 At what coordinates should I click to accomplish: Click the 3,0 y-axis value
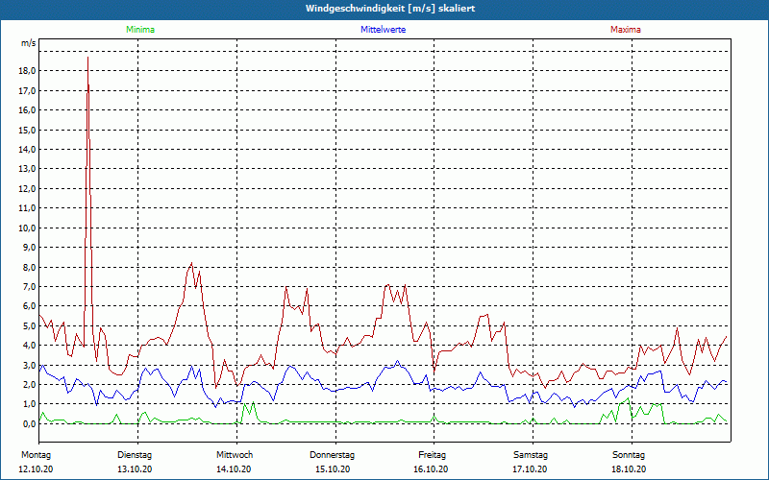(29, 365)
